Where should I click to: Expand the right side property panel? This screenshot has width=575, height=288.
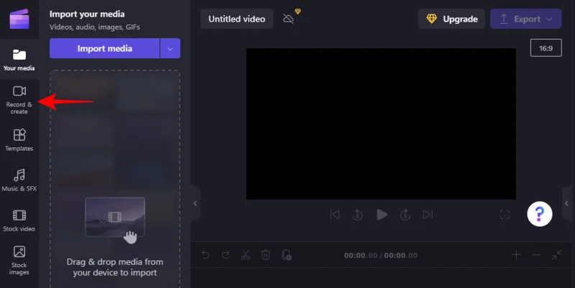point(566,203)
